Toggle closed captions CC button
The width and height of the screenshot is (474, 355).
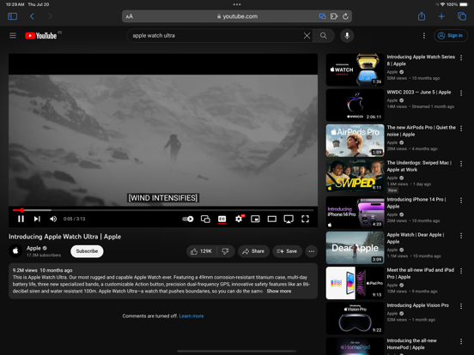pos(222,219)
